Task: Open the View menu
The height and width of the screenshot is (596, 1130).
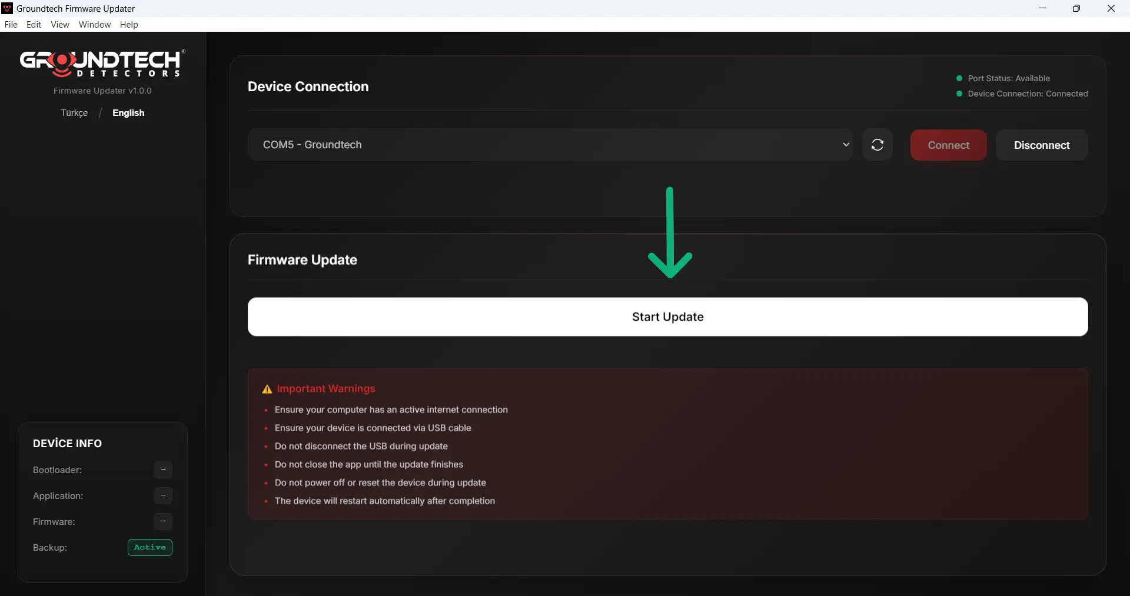Action: [60, 25]
